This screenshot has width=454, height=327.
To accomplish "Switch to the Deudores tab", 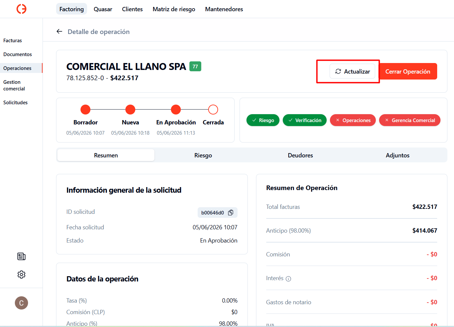I will coord(300,155).
